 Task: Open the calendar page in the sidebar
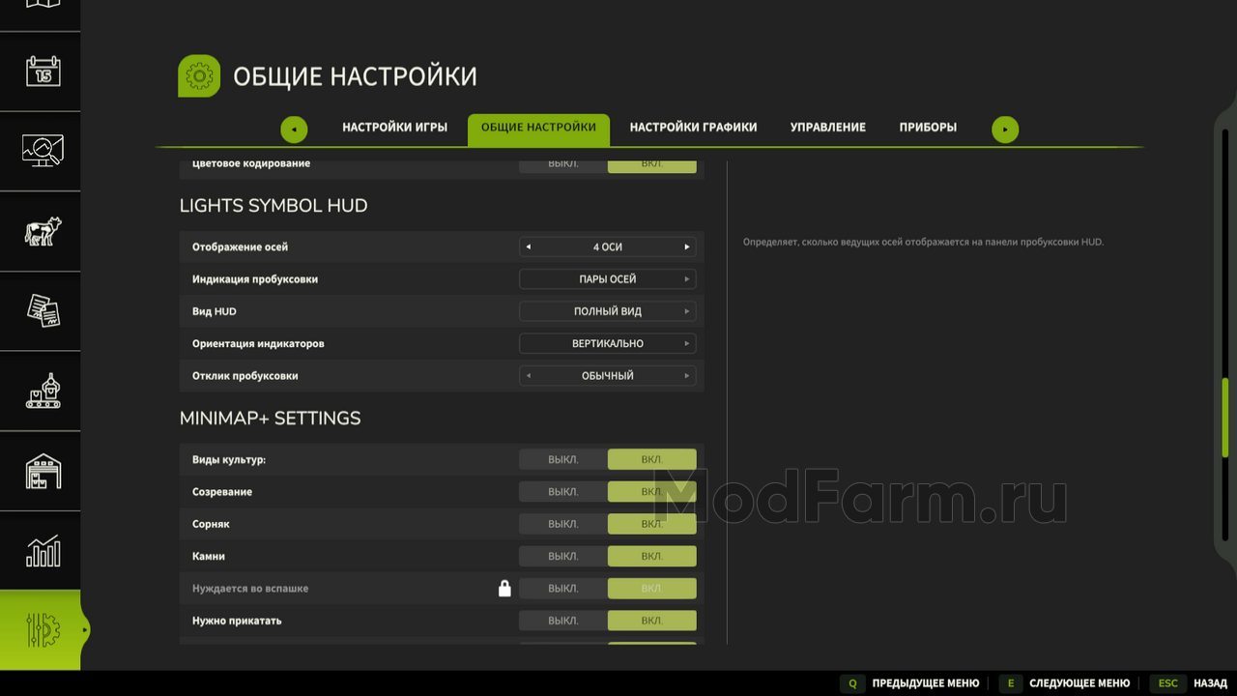[x=43, y=72]
